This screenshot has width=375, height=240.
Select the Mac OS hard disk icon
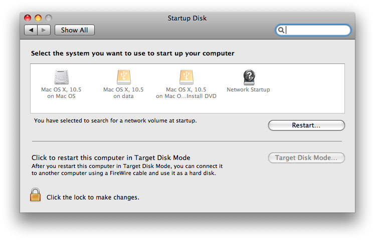[61, 76]
